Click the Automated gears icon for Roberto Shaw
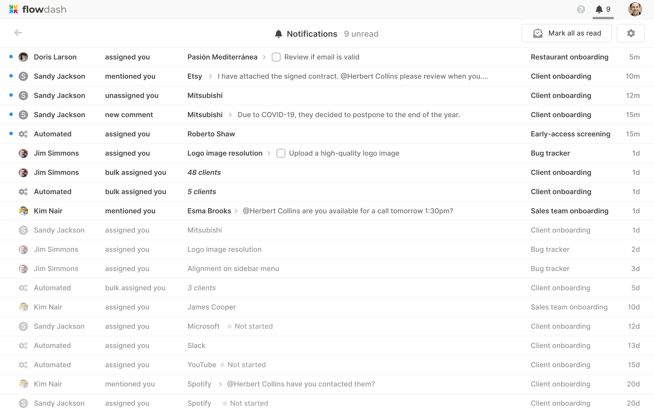This screenshot has width=654, height=408. pos(23,134)
